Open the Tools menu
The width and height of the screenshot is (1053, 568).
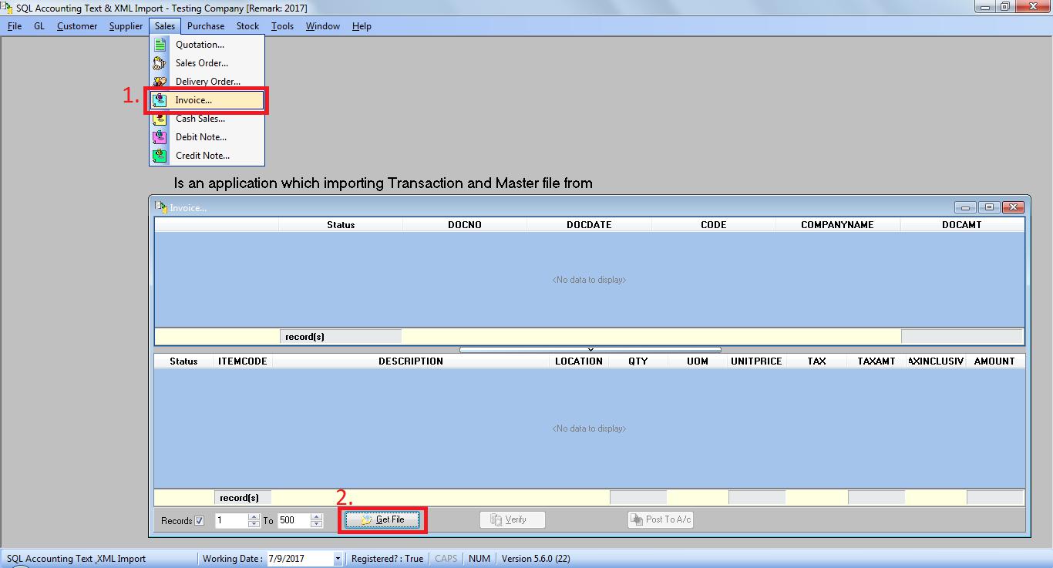click(x=282, y=25)
